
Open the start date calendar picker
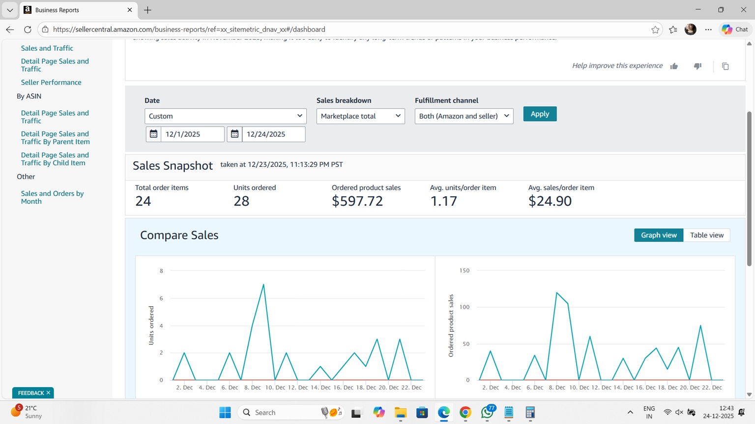(x=153, y=134)
